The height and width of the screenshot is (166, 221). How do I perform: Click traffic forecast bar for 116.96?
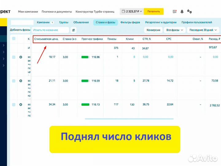85,57
